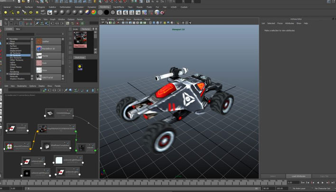Select the wheels node in graph
This screenshot has width=336, height=192.
click(x=86, y=148)
